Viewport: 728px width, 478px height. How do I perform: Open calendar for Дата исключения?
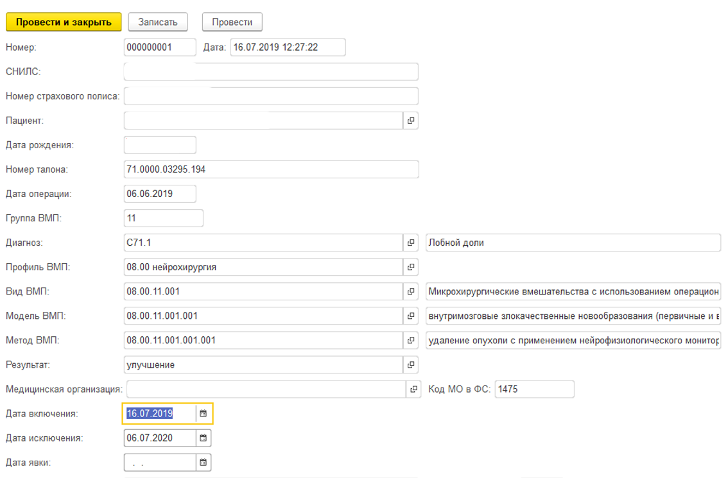tap(204, 438)
